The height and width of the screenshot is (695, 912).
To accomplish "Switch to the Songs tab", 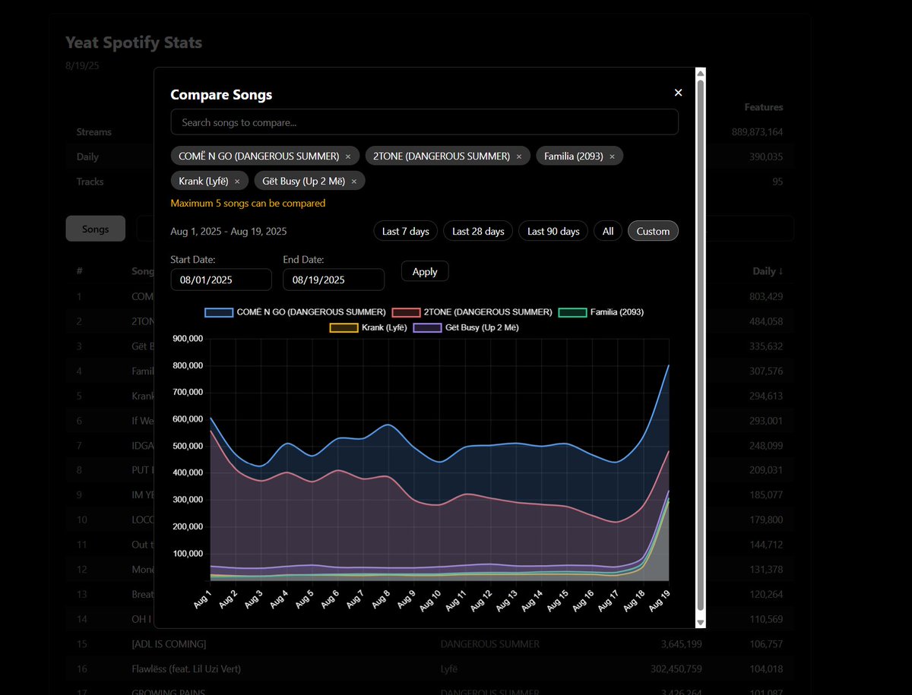I will (x=95, y=228).
